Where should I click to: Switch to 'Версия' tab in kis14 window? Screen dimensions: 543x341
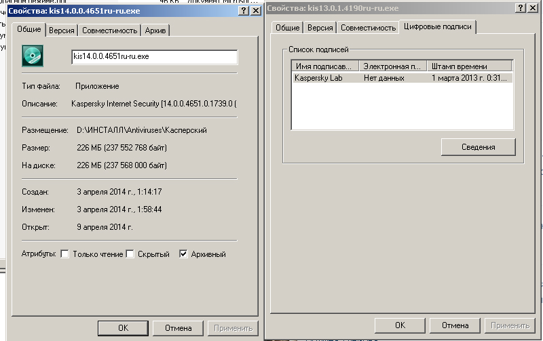(x=62, y=31)
